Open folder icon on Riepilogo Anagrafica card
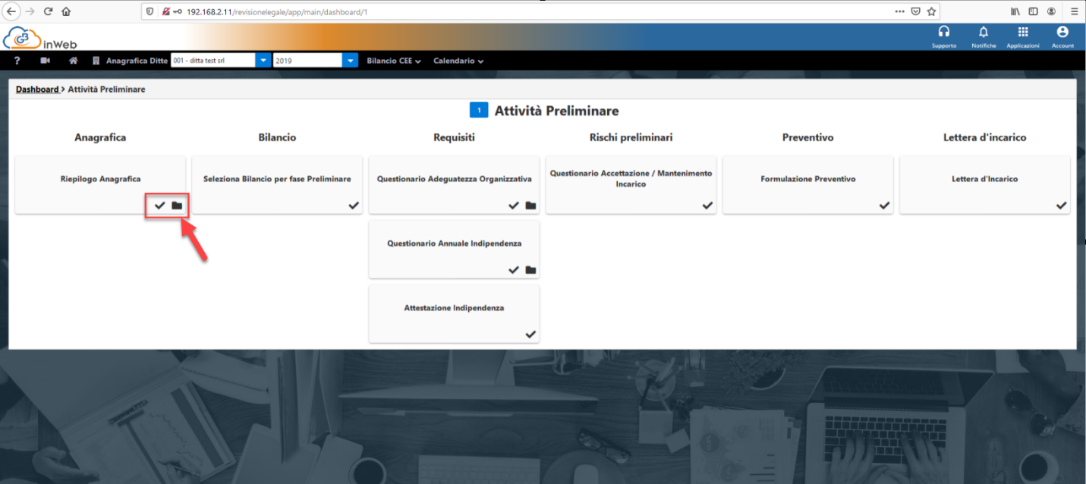Screen dimensions: 1086x484 pyautogui.click(x=177, y=206)
